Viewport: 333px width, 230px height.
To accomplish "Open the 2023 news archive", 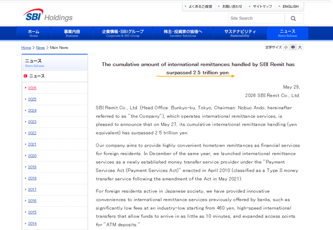I will 32,122.
